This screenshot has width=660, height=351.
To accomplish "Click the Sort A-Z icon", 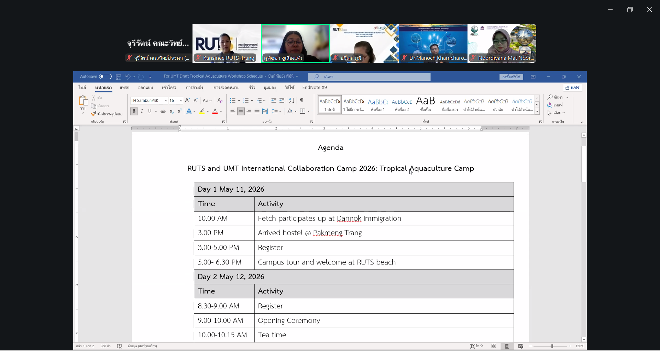I will (291, 101).
